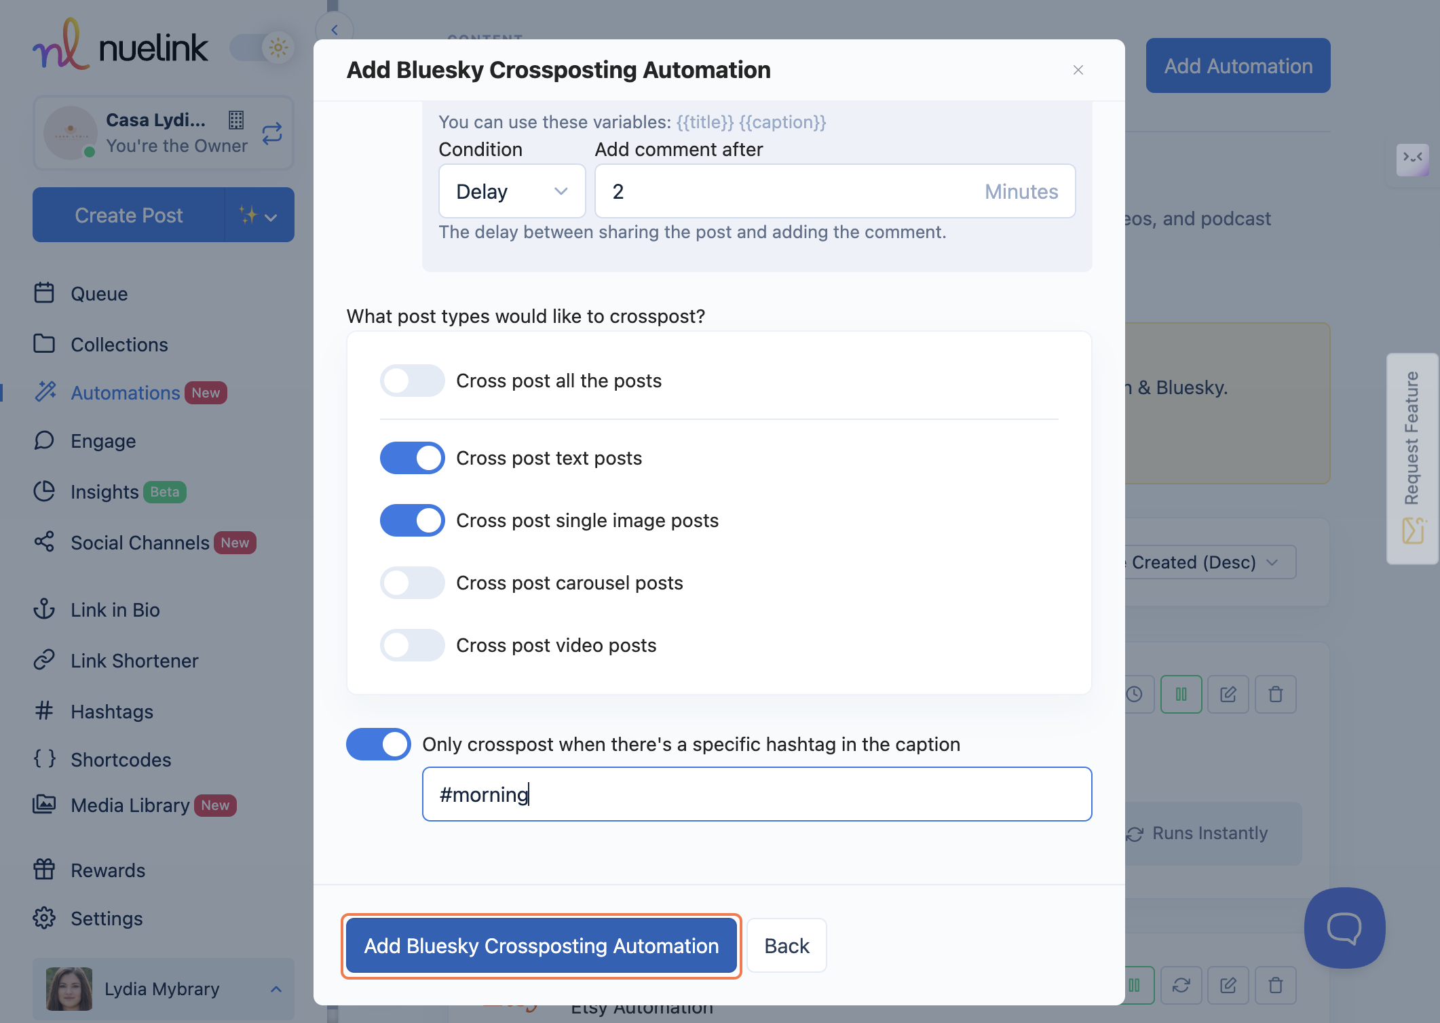Insert the {{caption}} variable
The height and width of the screenshot is (1023, 1440).
(x=782, y=122)
